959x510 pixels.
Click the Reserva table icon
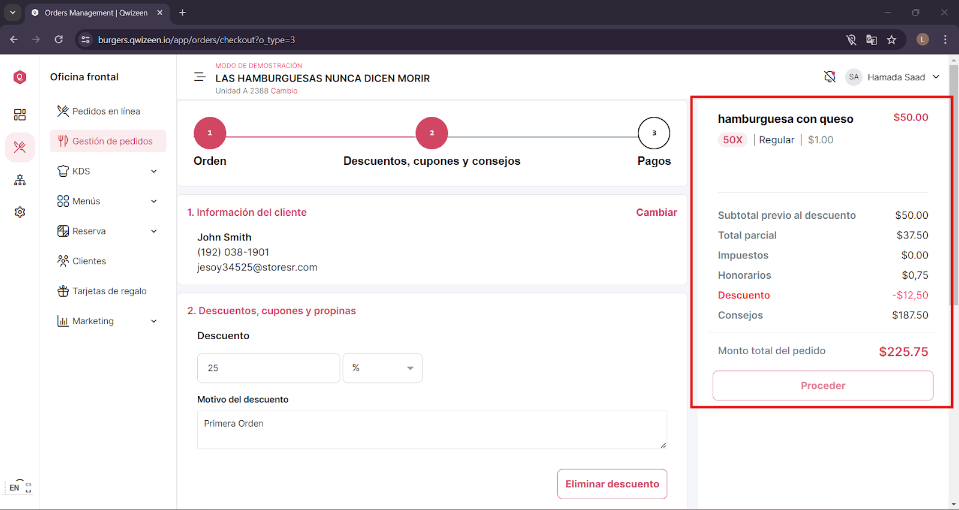(x=63, y=231)
